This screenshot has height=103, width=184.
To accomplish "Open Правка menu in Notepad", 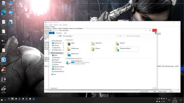I will pos(51,25).
